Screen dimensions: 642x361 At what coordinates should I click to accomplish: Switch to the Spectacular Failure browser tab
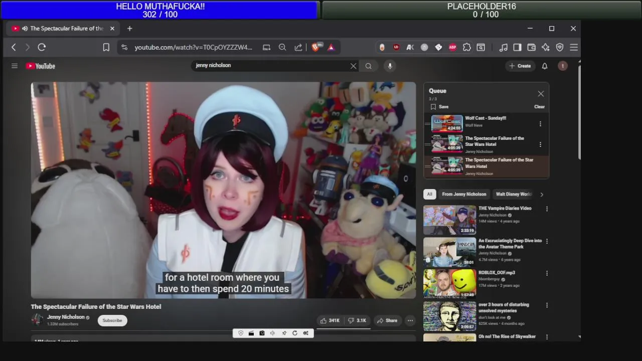[x=63, y=29]
